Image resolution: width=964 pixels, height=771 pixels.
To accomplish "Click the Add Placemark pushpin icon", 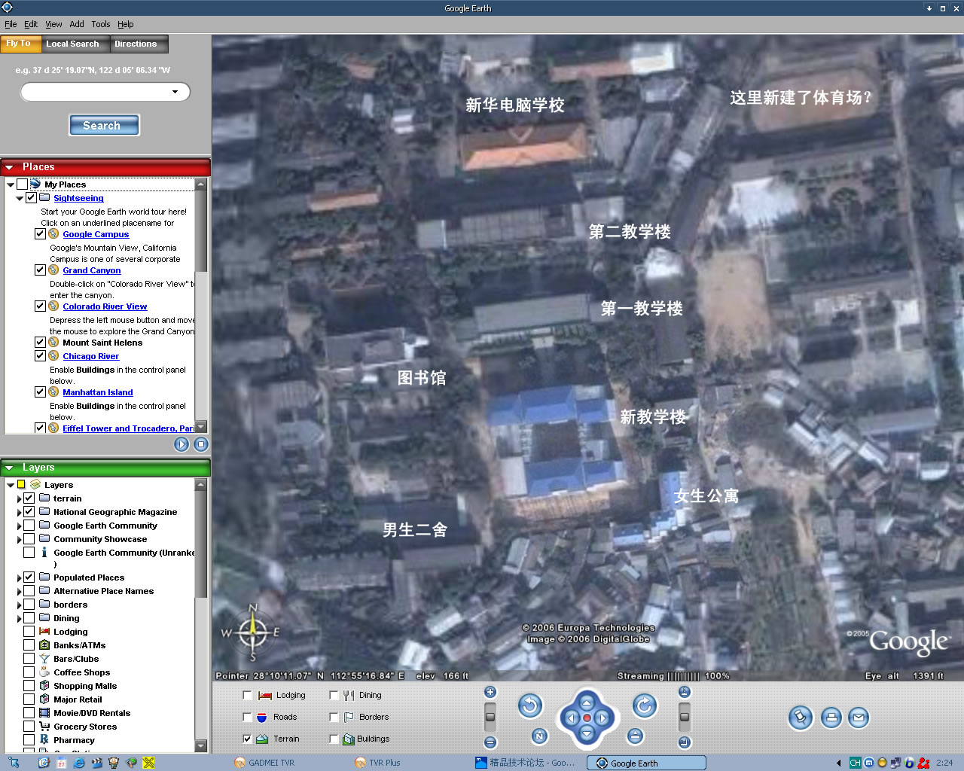I will [800, 718].
